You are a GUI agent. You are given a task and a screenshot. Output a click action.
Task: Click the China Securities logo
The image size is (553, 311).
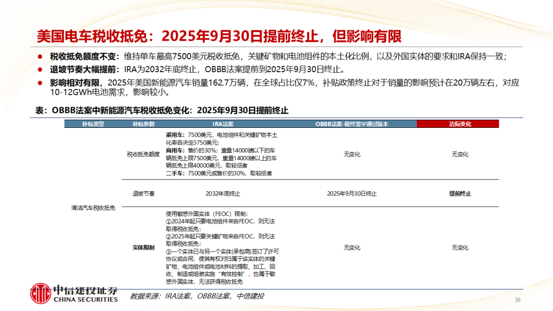coord(74,293)
